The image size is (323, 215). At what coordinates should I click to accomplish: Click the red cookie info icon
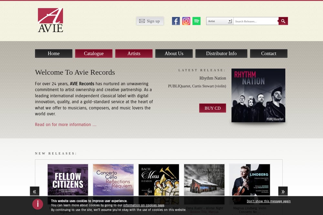point(38,204)
